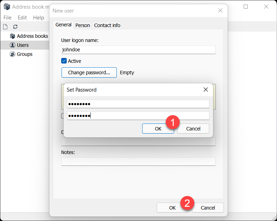Confirm with OK in Set Password dialog
Image resolution: width=277 pixels, height=221 pixels.
[x=158, y=129]
